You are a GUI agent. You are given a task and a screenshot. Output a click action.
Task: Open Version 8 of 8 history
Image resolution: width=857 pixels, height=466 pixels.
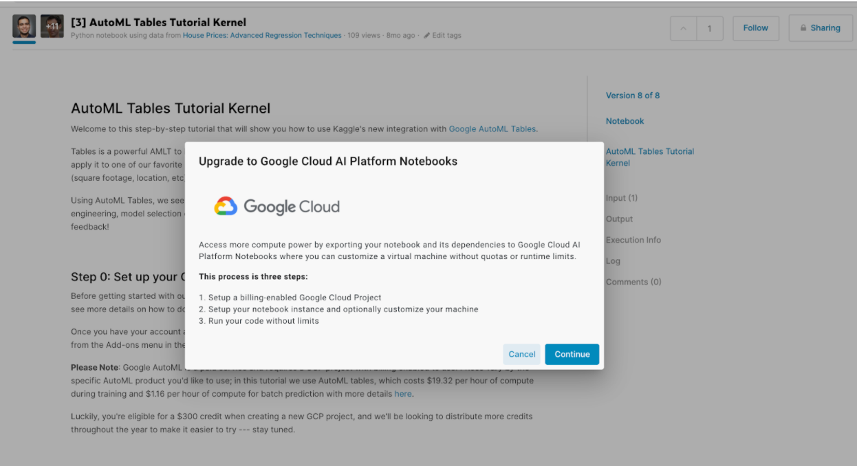coord(633,96)
